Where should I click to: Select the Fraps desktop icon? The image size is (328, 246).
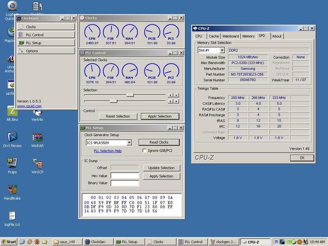(12, 166)
